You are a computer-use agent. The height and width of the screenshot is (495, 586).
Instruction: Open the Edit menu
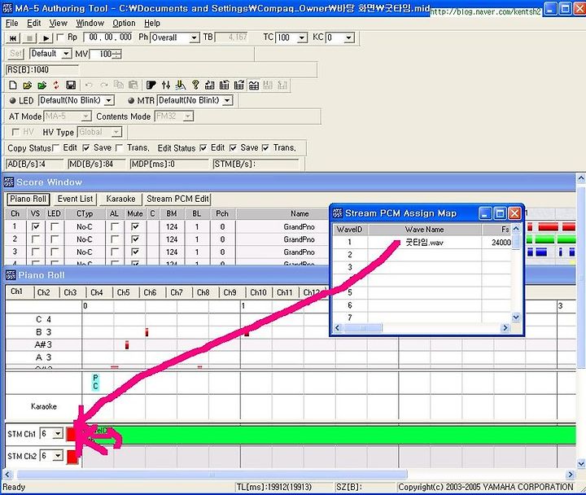(33, 23)
